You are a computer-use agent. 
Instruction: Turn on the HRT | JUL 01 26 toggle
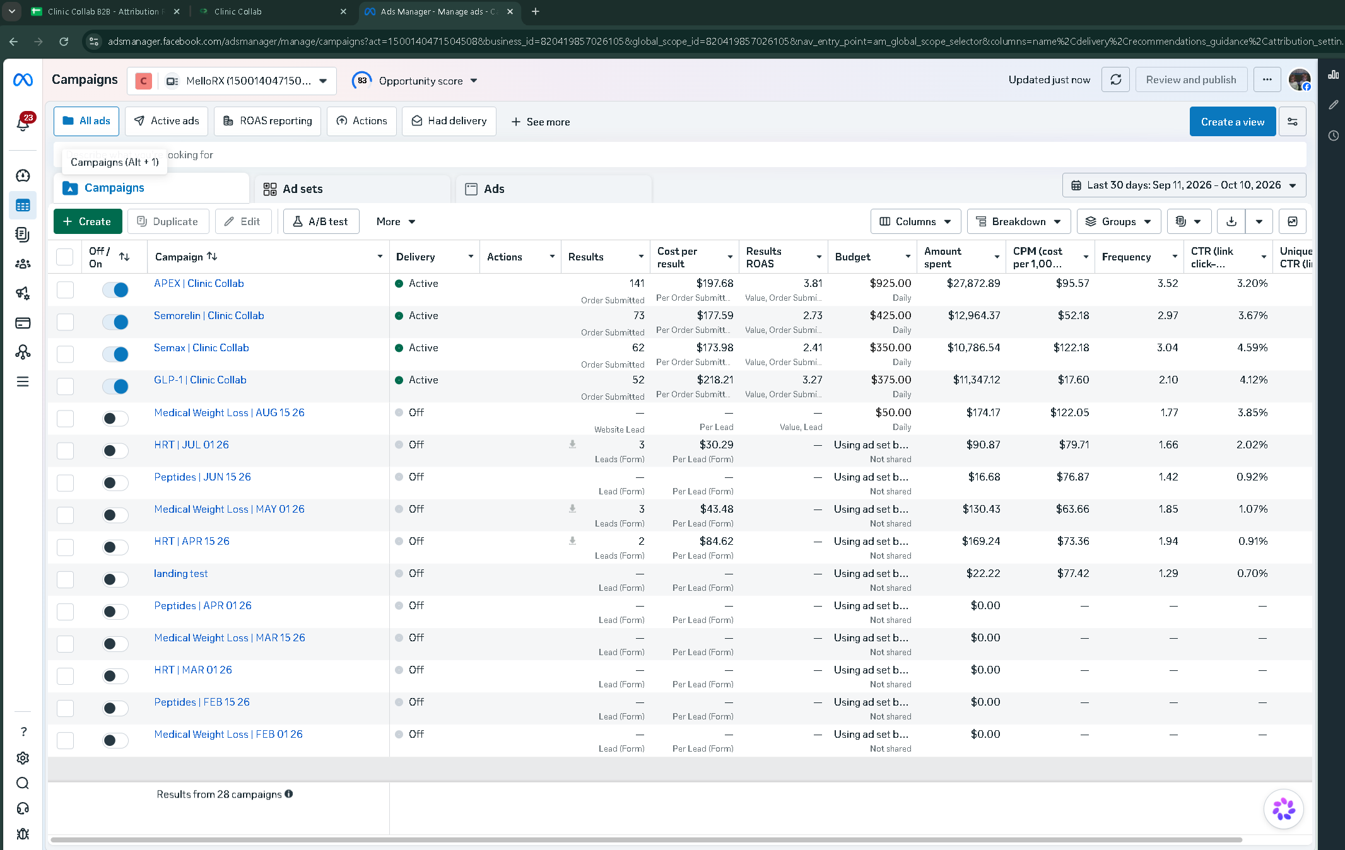click(x=115, y=451)
